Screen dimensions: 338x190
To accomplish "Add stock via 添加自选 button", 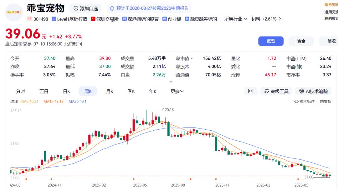I will point(85,8).
